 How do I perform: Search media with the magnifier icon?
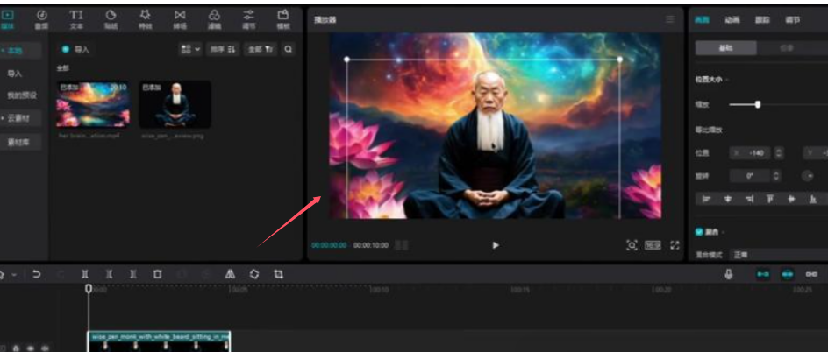click(289, 50)
